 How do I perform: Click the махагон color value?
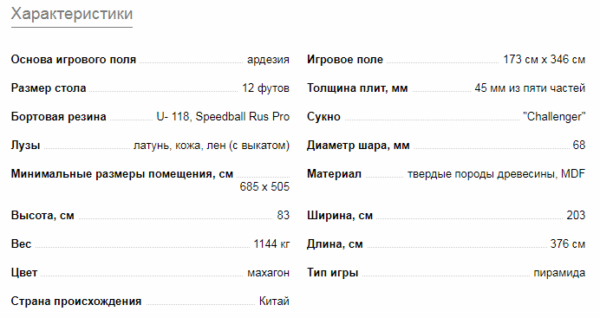(269, 273)
